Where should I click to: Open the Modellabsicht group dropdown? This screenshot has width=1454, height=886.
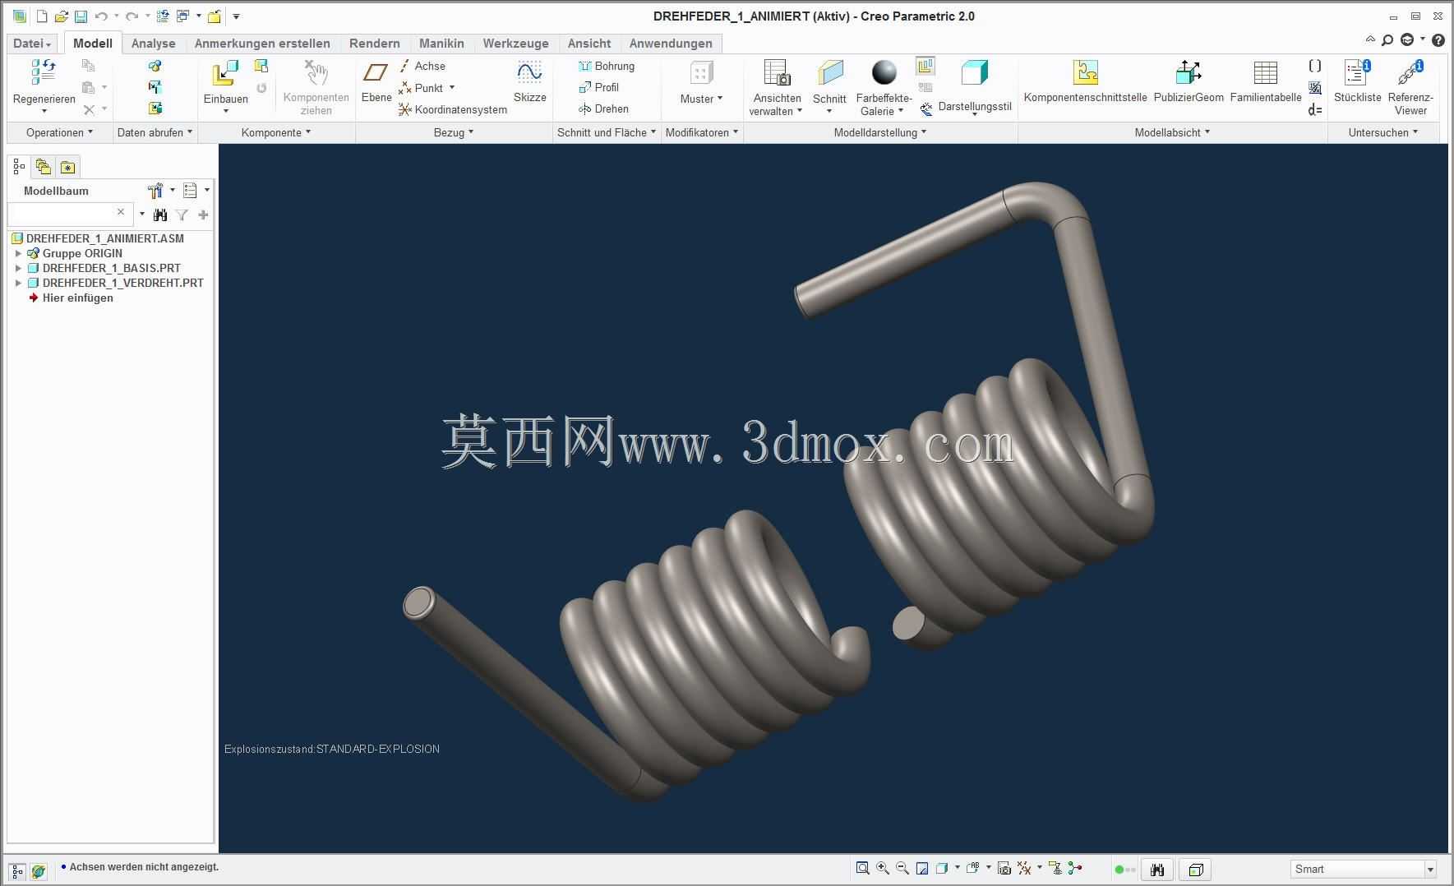pyautogui.click(x=1172, y=132)
